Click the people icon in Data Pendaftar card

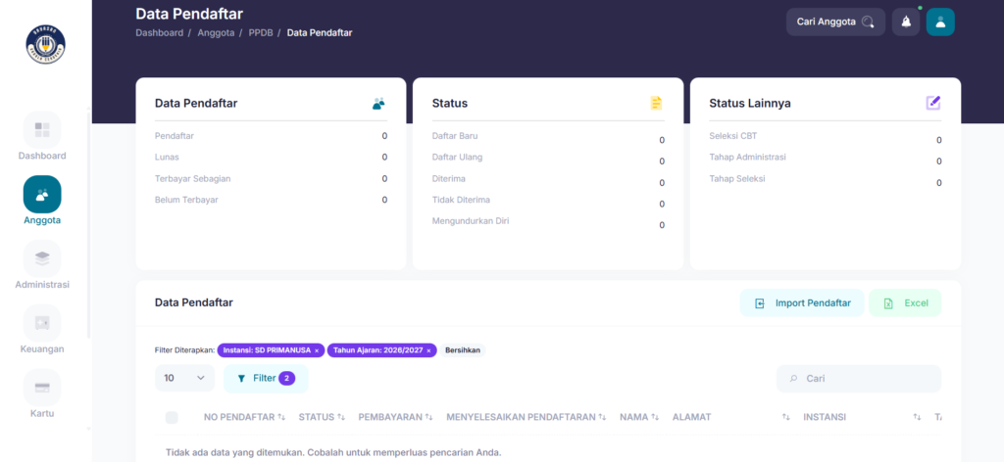379,103
